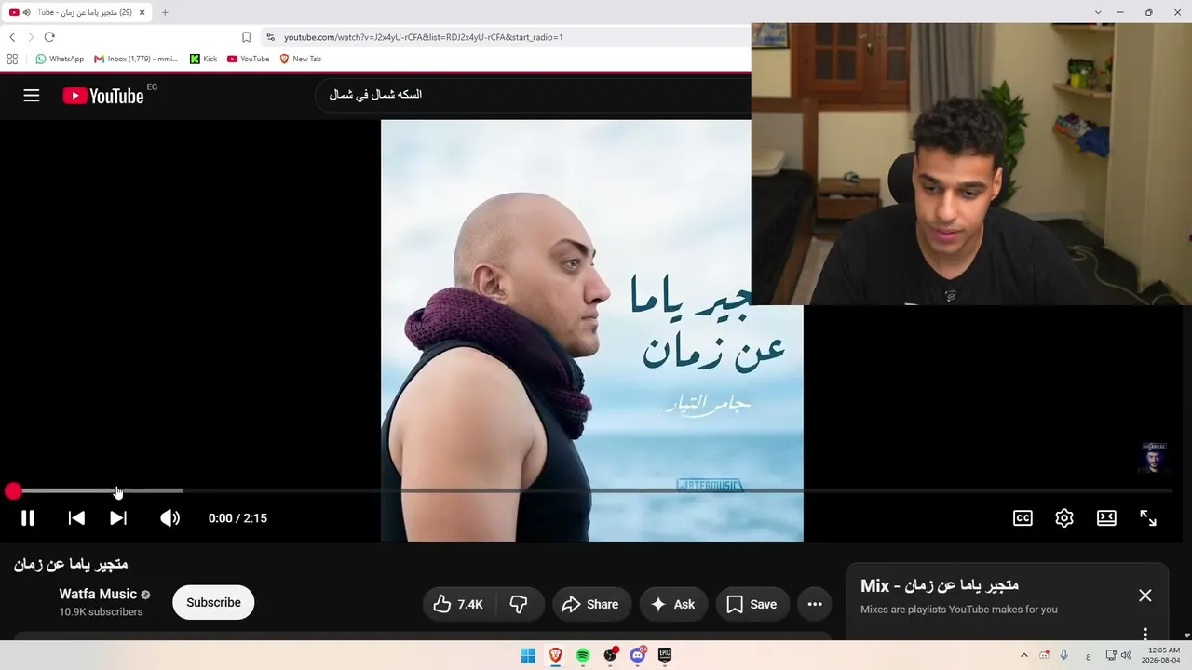Seek on the video progress bar
Image resolution: width=1192 pixels, height=670 pixels.
592,490
